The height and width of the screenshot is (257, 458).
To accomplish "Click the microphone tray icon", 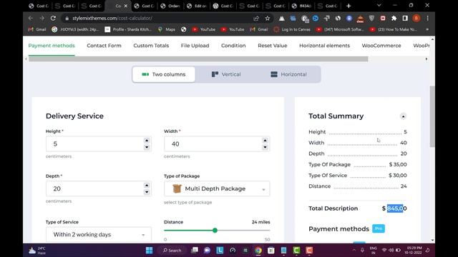I will [x=362, y=250].
